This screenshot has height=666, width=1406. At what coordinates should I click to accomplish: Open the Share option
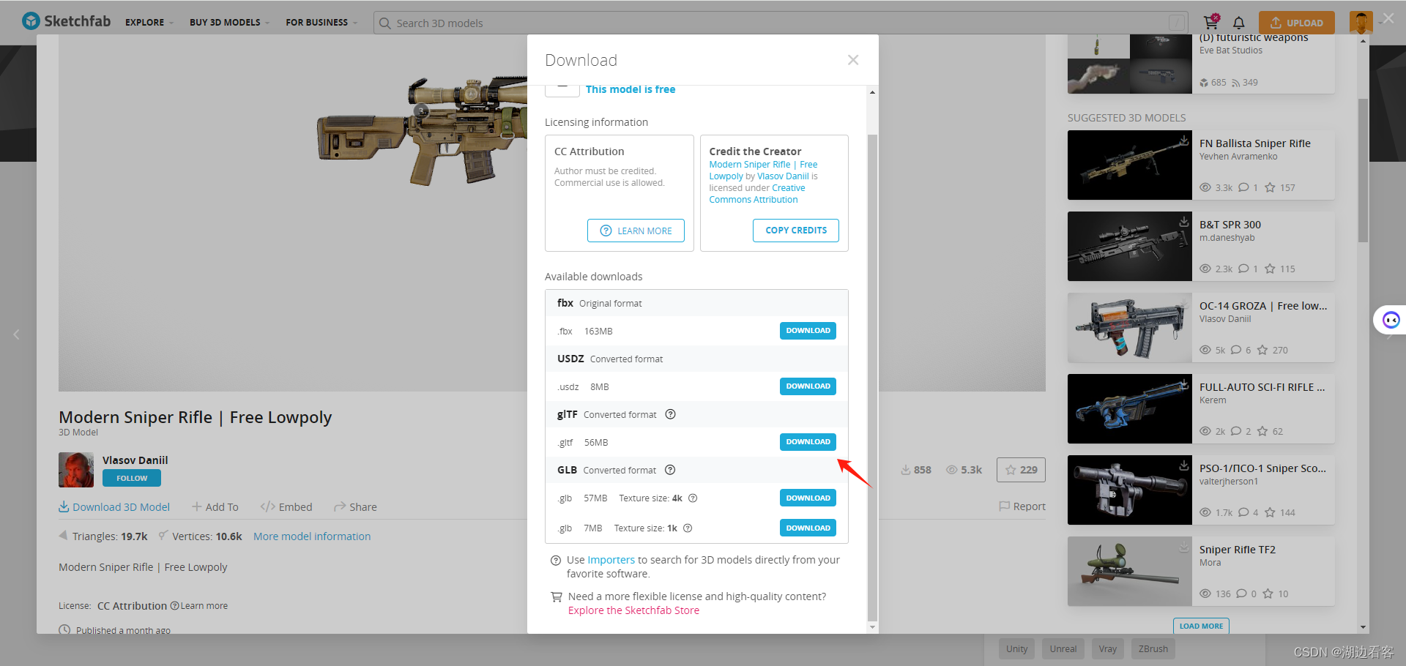(355, 507)
